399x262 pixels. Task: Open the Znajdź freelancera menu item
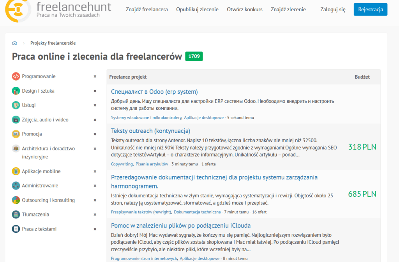click(x=147, y=9)
